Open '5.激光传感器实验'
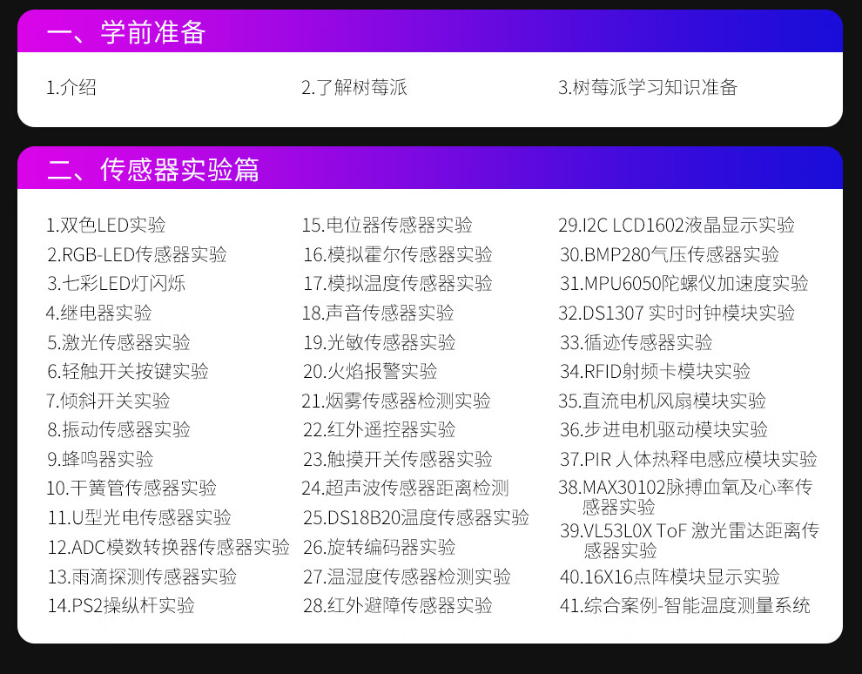The height and width of the screenshot is (674, 862). point(118,342)
